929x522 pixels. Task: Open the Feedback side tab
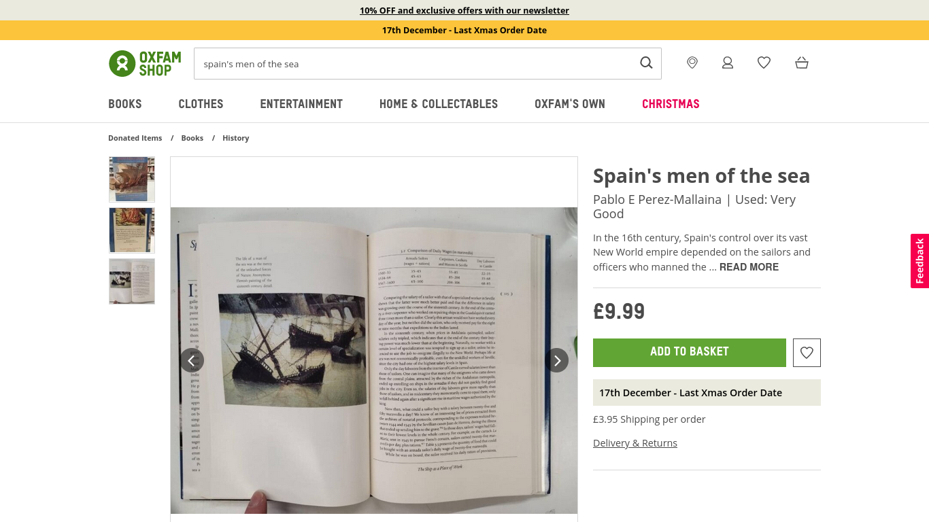point(919,261)
